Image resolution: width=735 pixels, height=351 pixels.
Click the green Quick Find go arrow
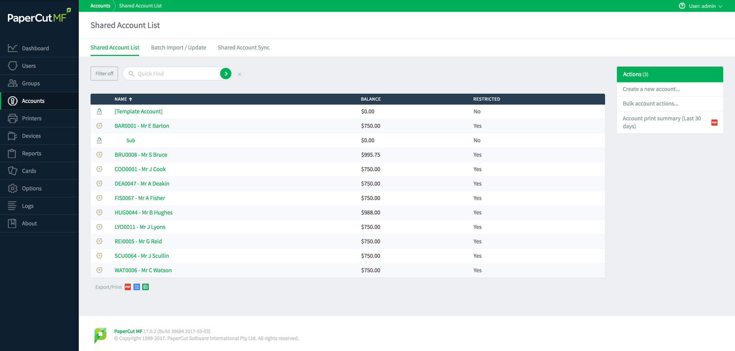pyautogui.click(x=226, y=73)
